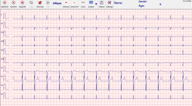Select the lead aVR waveform label
The image size is (192, 106).
(x=2, y=41)
